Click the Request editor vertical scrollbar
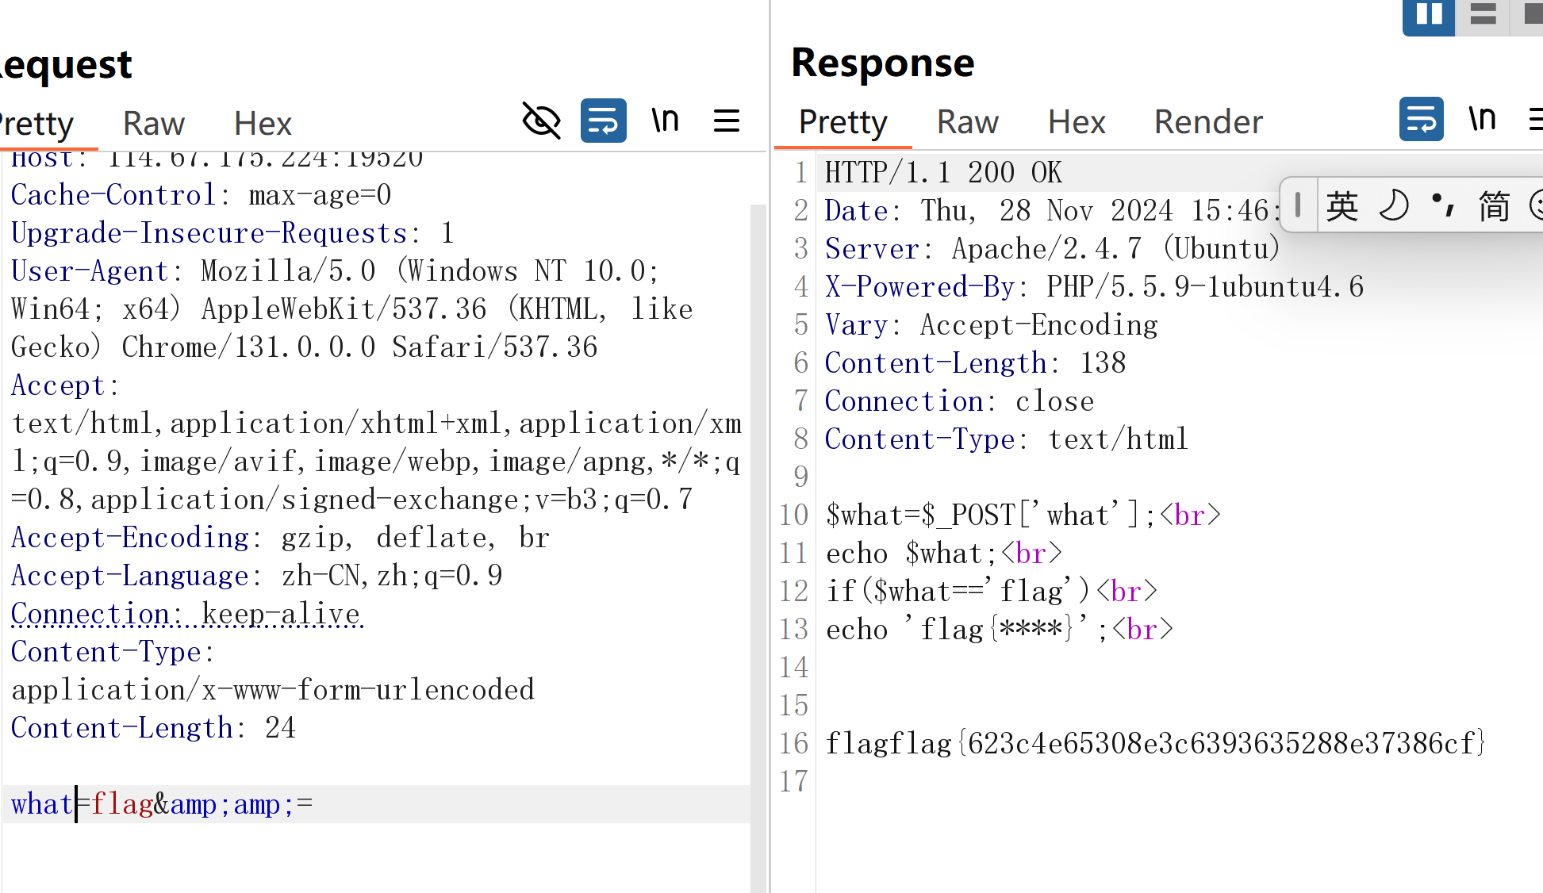The width and height of the screenshot is (1543, 893). 758,476
